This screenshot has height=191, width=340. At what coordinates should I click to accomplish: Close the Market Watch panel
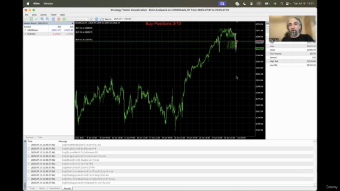[x=72, y=23]
